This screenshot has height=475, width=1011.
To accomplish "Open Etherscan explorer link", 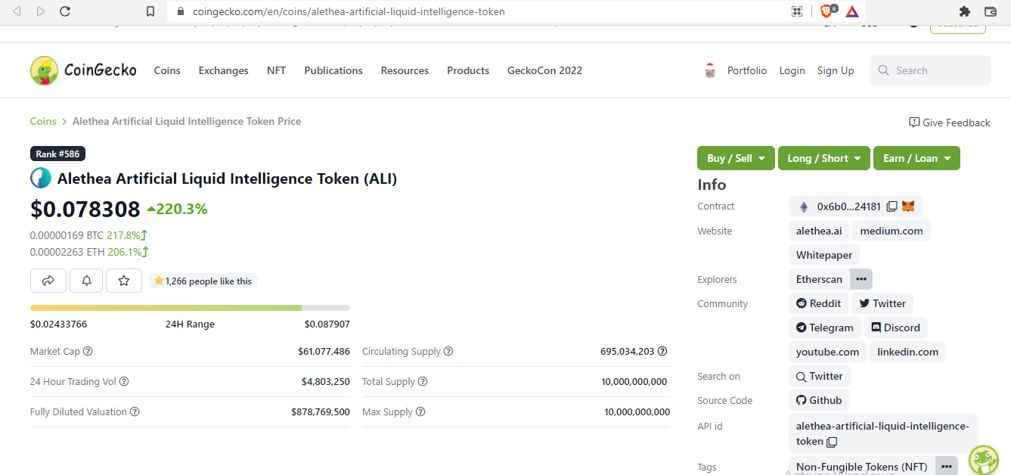I will pos(819,279).
